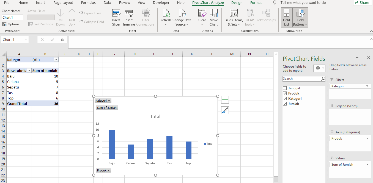Screen dimensions: 373x183
Task: Click the Share button
Action: pyautogui.click(x=362, y=2)
